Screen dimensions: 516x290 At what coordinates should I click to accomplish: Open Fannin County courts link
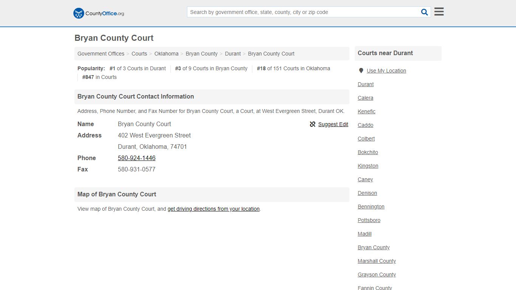tap(375, 288)
